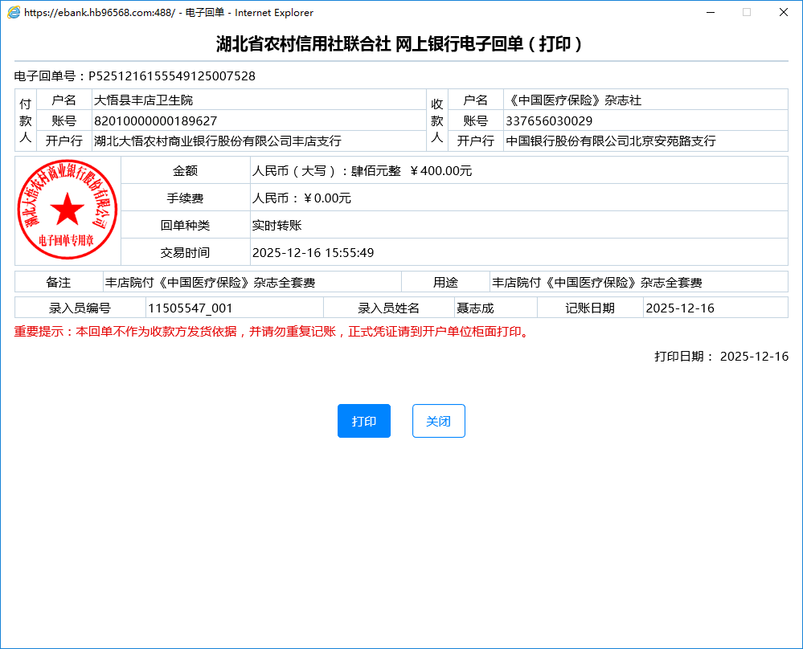The image size is (803, 649).
Task: Click operator ID 11505547_001
Action: pos(190,308)
